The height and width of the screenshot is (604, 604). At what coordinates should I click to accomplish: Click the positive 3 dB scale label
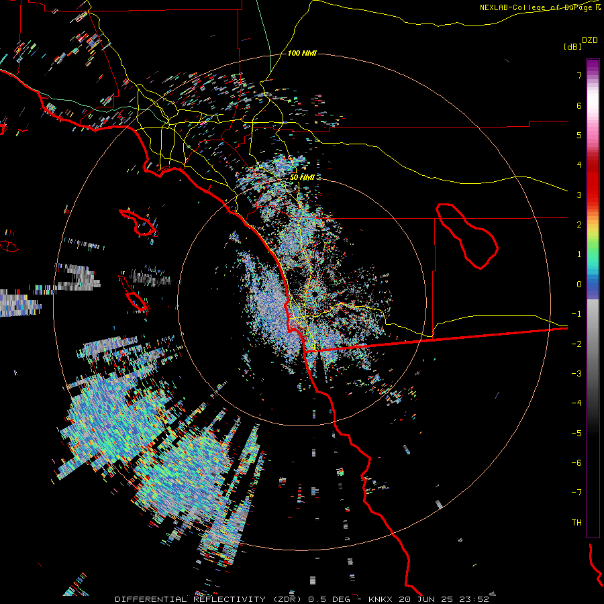point(579,195)
